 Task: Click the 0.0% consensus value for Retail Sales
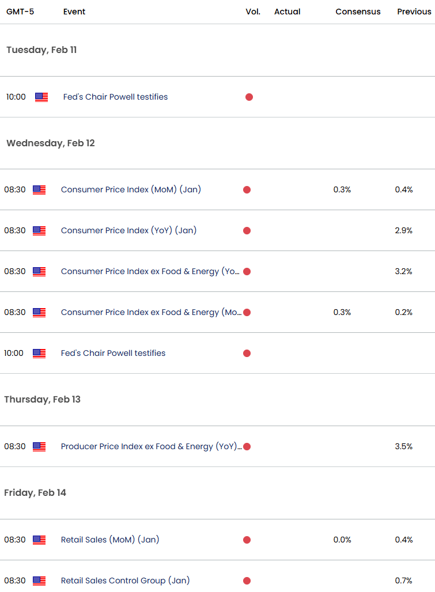pos(342,540)
